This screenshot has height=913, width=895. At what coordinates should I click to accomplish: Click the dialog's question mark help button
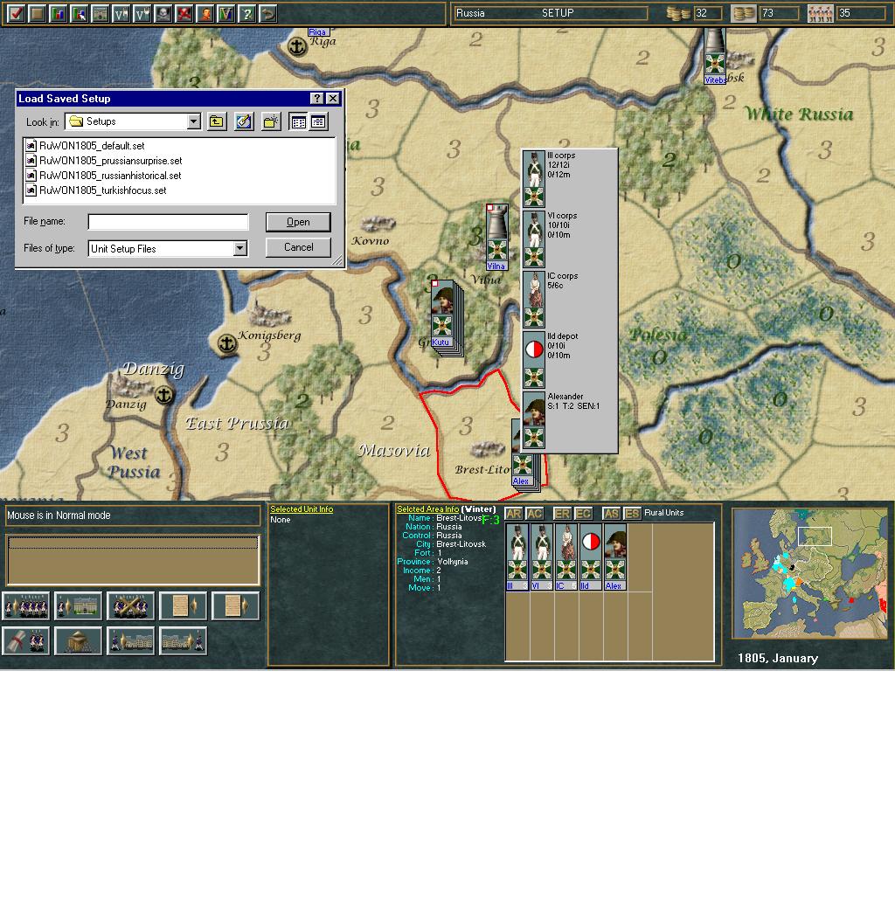(x=316, y=99)
